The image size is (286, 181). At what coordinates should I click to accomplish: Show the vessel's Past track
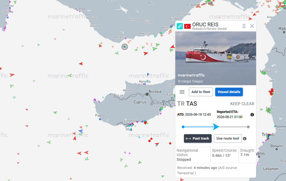198,139
